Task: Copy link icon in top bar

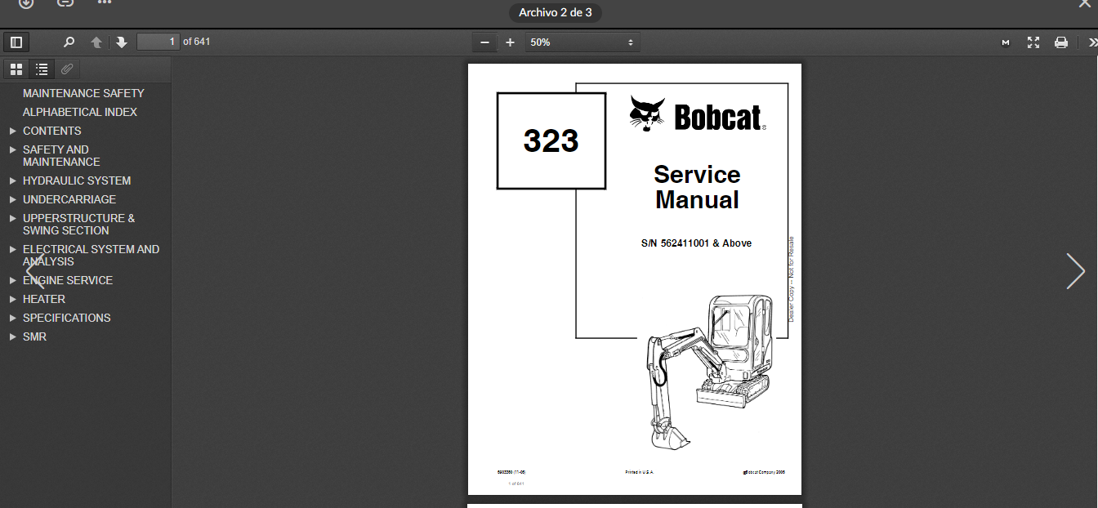Action: [65, 3]
